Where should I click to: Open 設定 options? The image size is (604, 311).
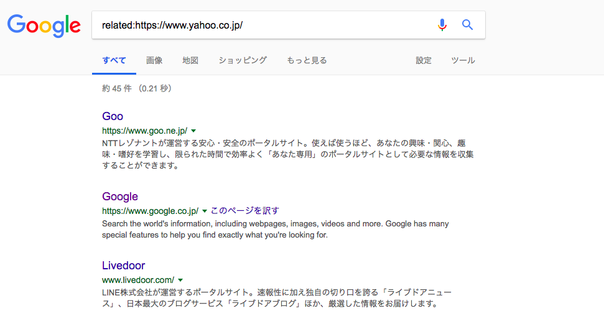pyautogui.click(x=424, y=60)
